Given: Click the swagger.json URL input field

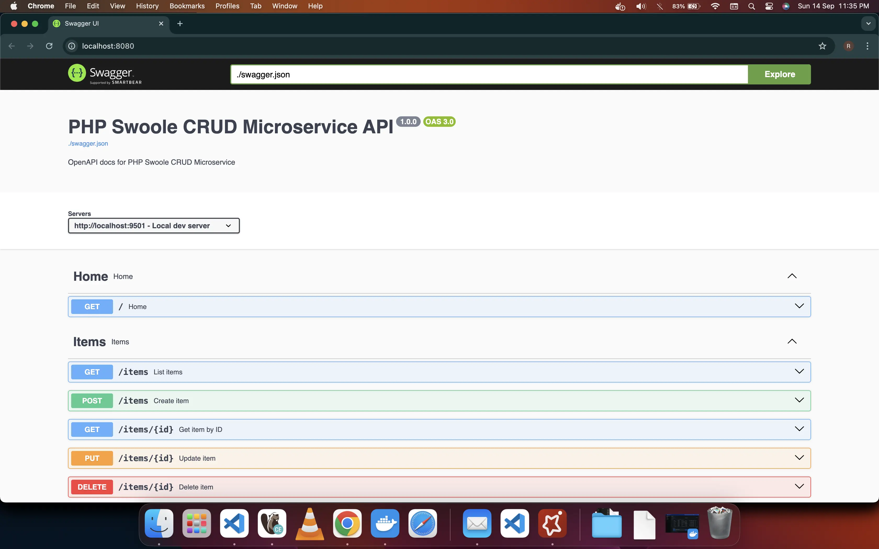Looking at the screenshot, I should point(488,75).
